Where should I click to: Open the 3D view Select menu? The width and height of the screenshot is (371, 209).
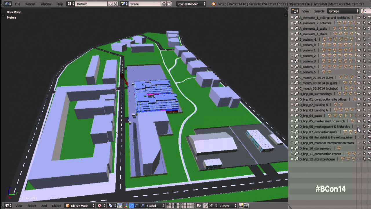pyautogui.click(x=32, y=206)
